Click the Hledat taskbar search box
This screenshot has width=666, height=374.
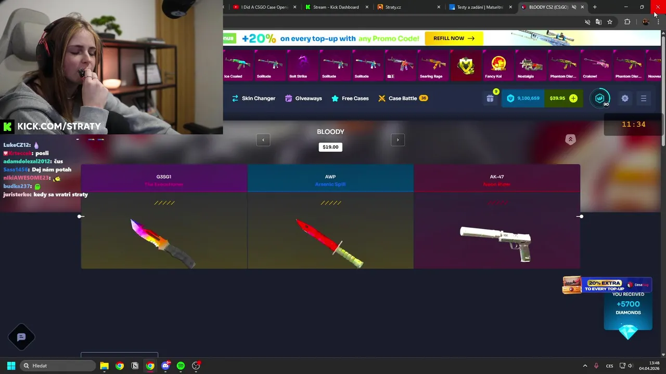[58, 366]
